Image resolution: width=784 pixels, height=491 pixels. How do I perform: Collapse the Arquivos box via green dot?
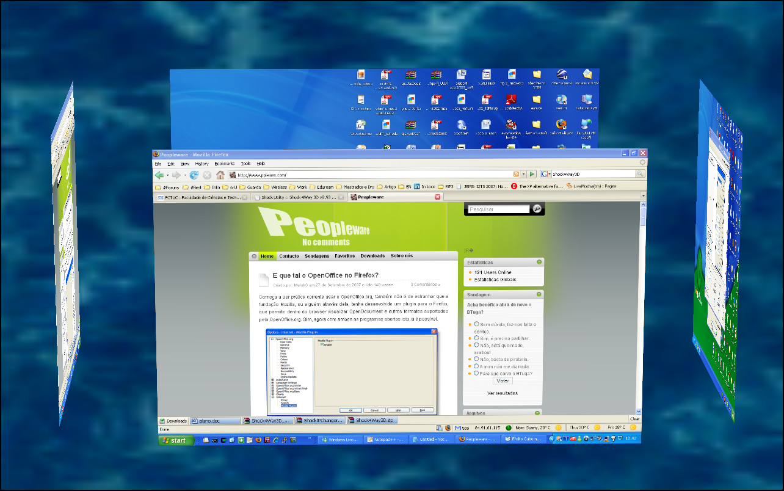coord(537,413)
